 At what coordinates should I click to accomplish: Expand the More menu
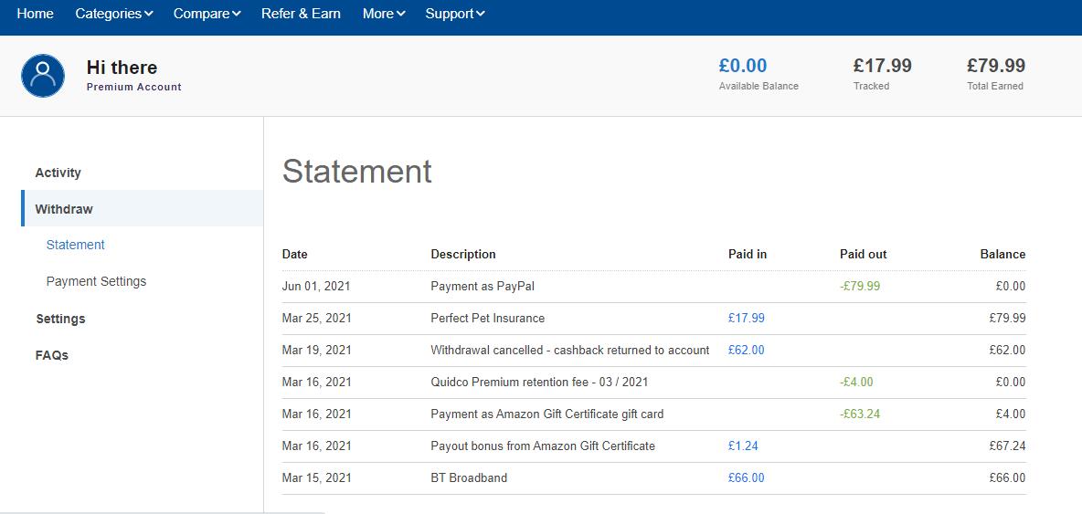(x=383, y=14)
